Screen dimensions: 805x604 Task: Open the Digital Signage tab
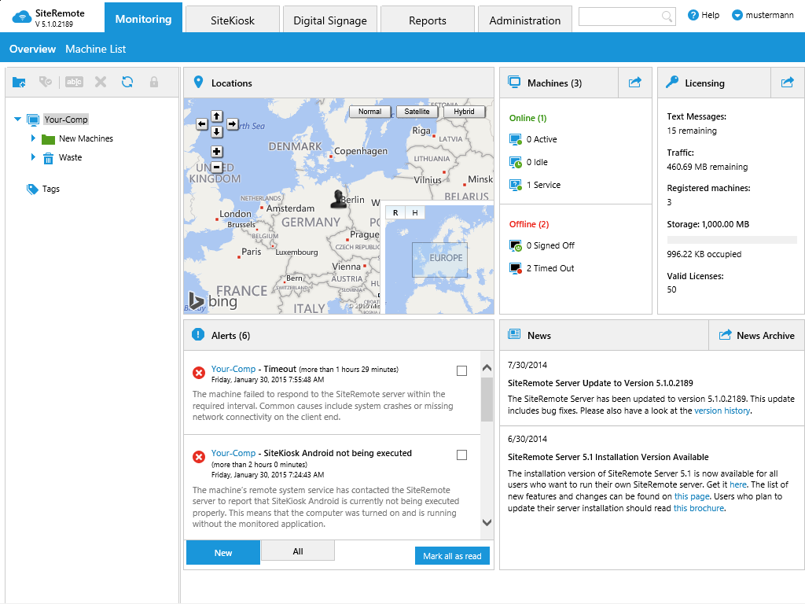(x=330, y=20)
